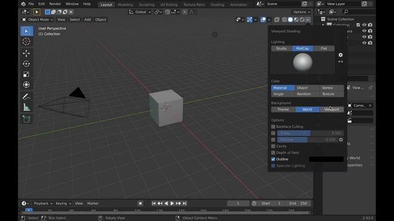Open the Render menu
Image resolution: width=394 pixels, height=221 pixels.
tap(55, 4)
